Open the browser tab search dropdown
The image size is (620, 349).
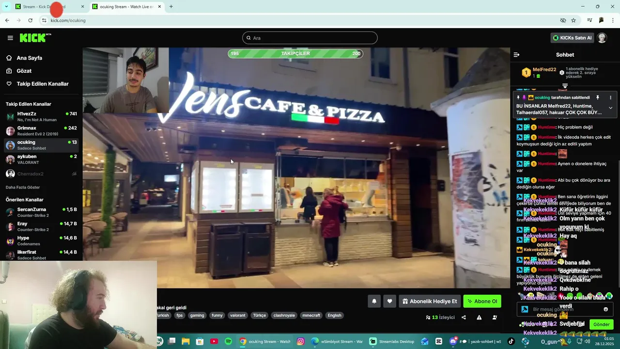[x=6, y=7]
